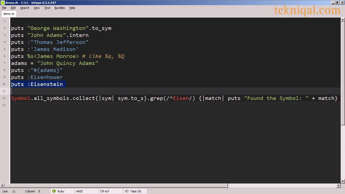This screenshot has height=194, width=345.
Task: Open the Search menu
Action: tap(25, 8)
